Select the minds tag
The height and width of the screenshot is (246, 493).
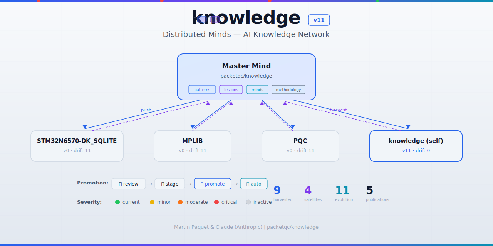[x=257, y=90]
